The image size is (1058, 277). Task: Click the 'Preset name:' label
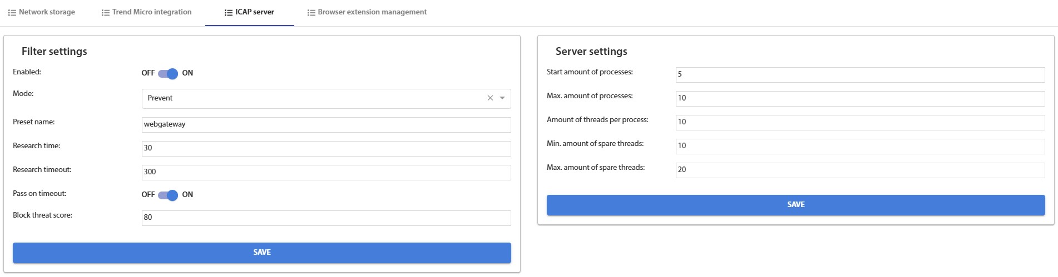click(33, 122)
